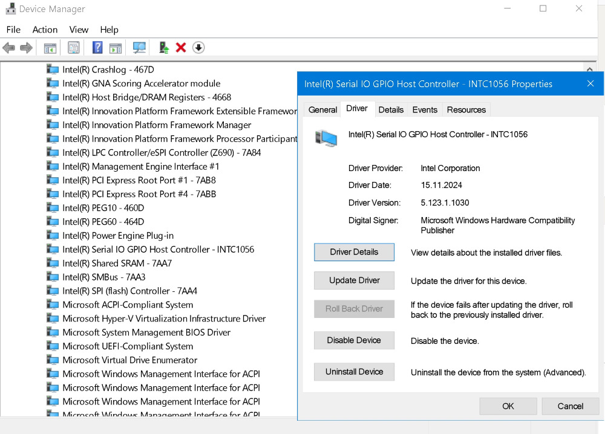Click the red X Uninstall device icon

180,48
